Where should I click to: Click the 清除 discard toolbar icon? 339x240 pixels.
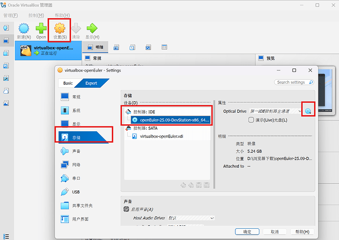coord(76,28)
